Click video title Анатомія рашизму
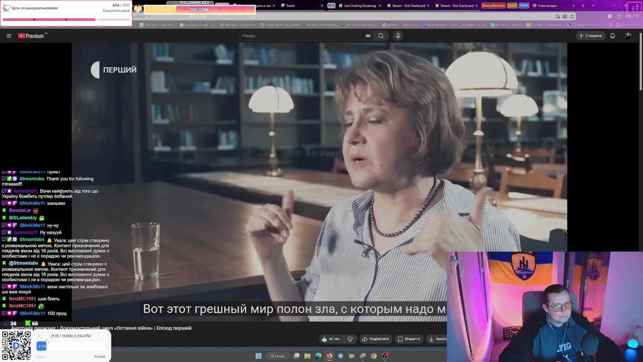Screen dimensions: 643x362 101,328
